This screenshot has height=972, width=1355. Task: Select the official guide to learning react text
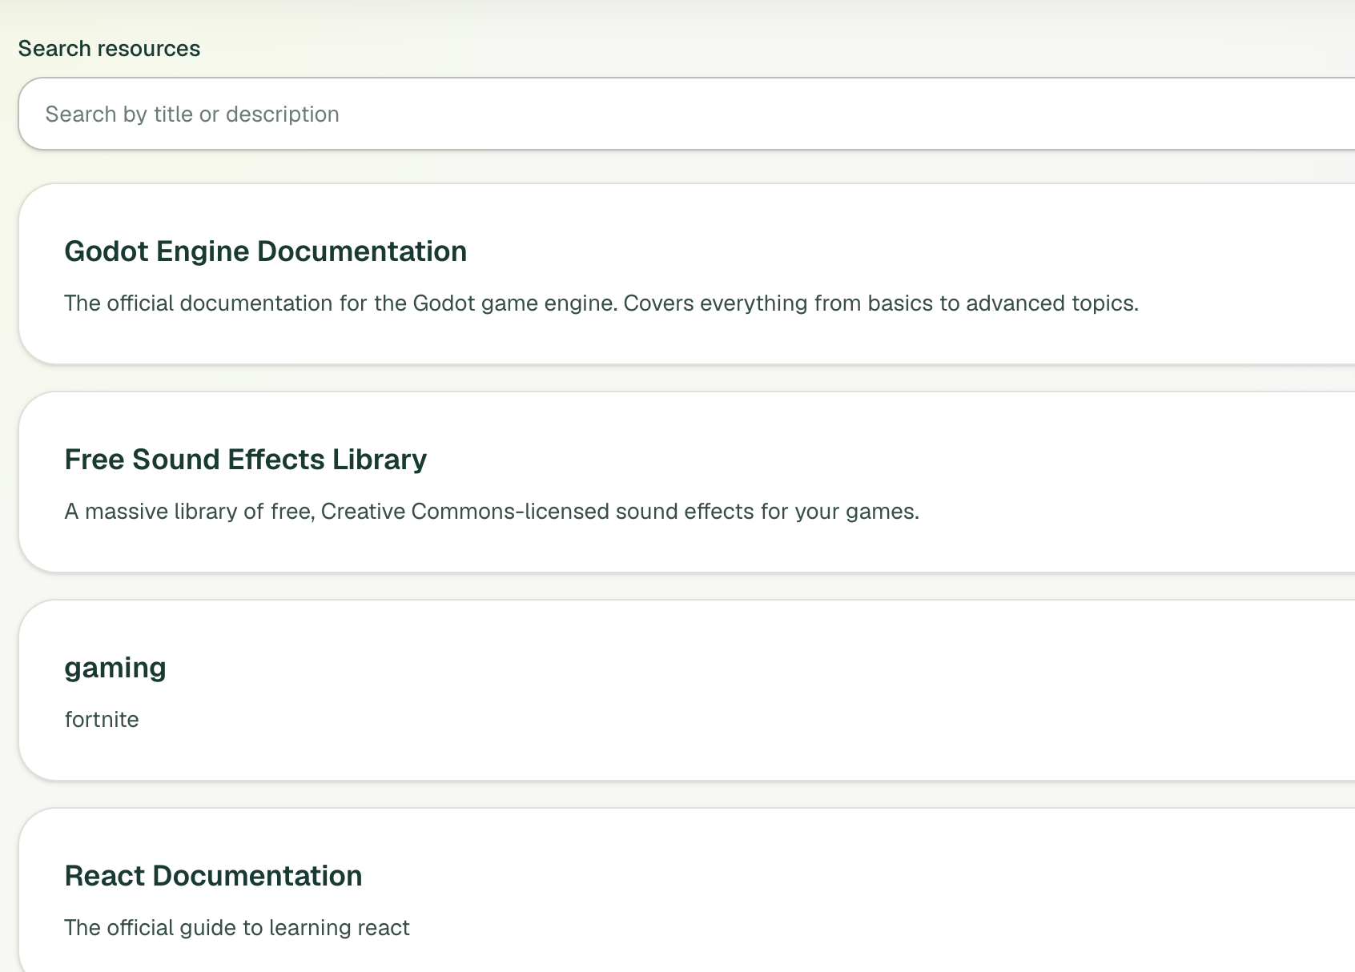(237, 928)
